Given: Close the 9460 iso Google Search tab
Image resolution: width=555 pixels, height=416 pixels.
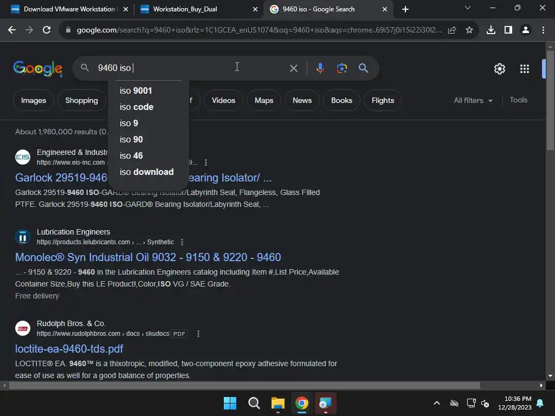Looking at the screenshot, I should tap(385, 9).
